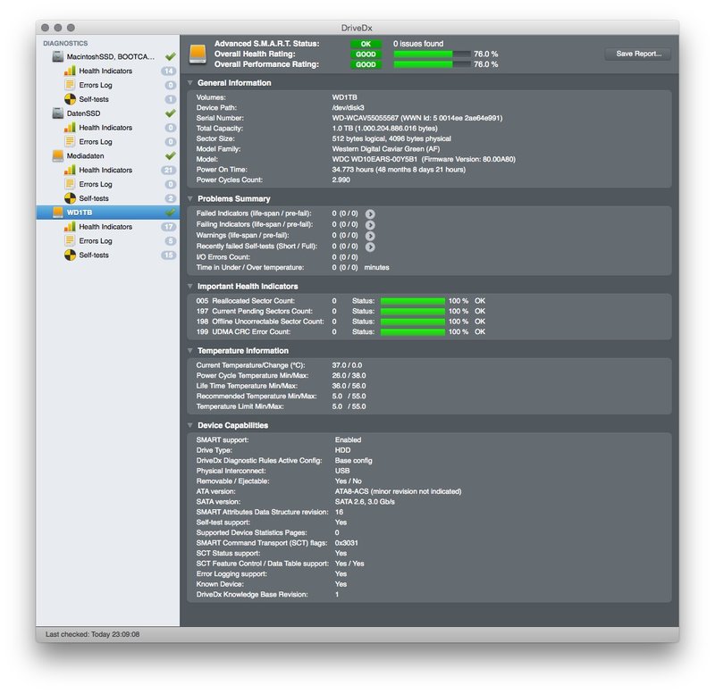Open Errors Log for DatenSSD
Viewport: 715px width, 694px height.
point(107,142)
